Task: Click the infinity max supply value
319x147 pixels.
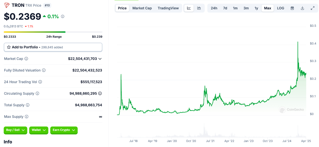Action: (x=100, y=117)
